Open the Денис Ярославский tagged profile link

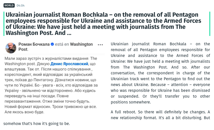pos(69,64)
